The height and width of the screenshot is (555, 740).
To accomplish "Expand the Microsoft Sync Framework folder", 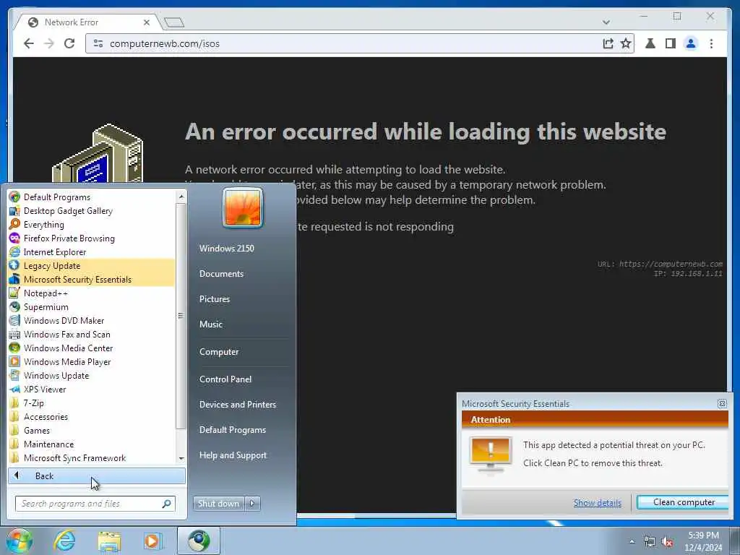I will 91,457.
